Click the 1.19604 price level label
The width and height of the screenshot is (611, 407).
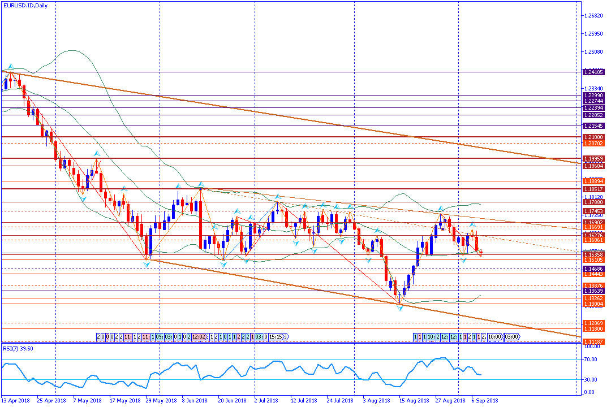click(x=593, y=166)
